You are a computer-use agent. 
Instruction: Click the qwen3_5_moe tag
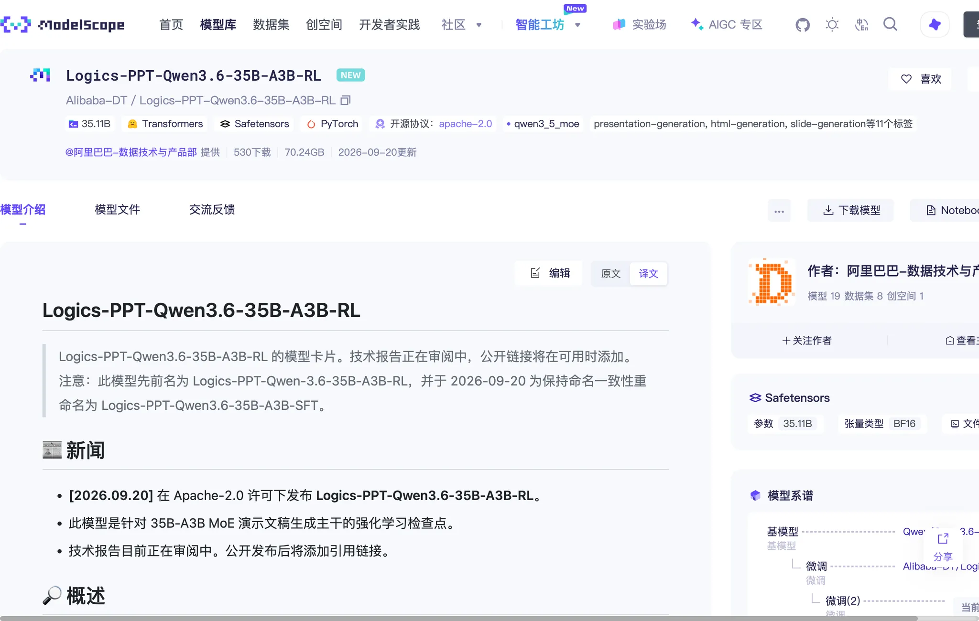pyautogui.click(x=543, y=124)
